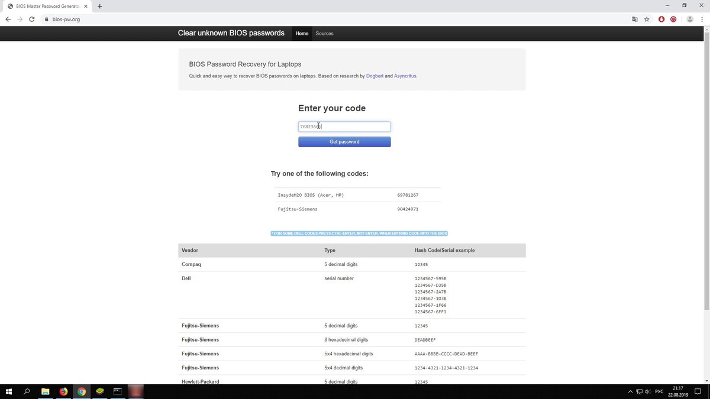The width and height of the screenshot is (710, 399).
Task: Switch to Chrome on the taskbar
Action: point(82,391)
